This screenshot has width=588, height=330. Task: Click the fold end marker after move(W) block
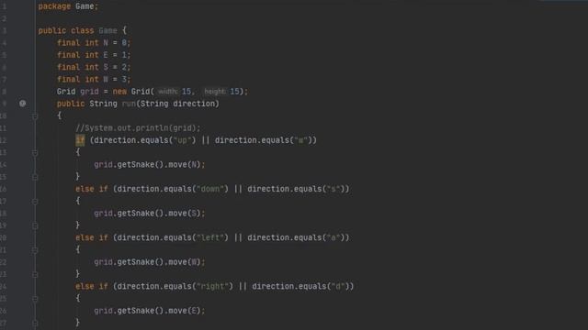(35, 274)
